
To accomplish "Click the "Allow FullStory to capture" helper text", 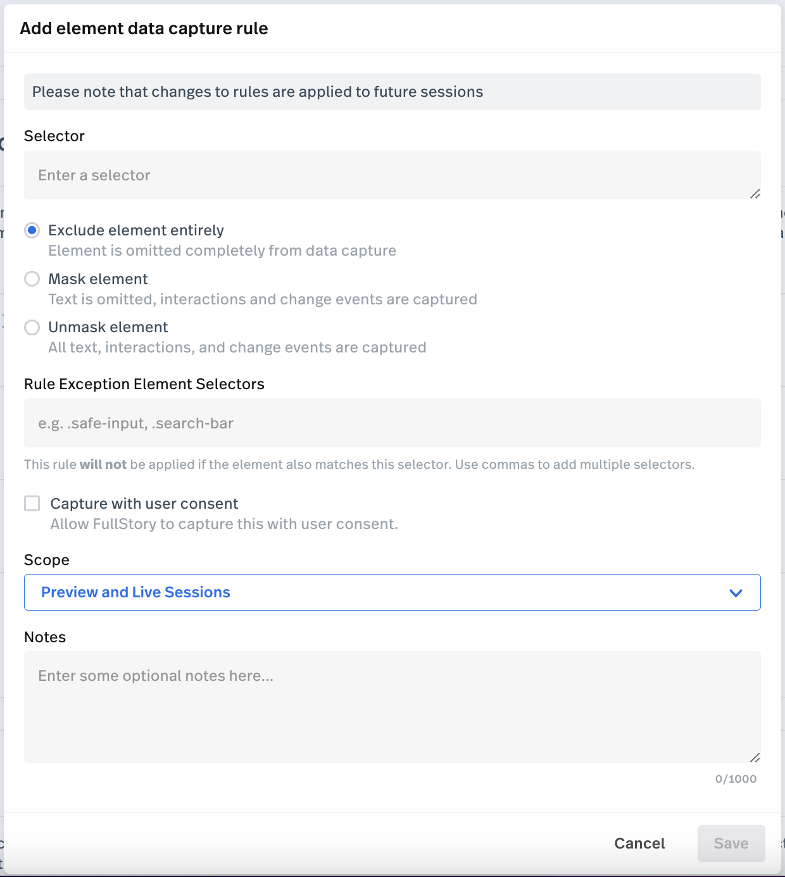I will (224, 524).
